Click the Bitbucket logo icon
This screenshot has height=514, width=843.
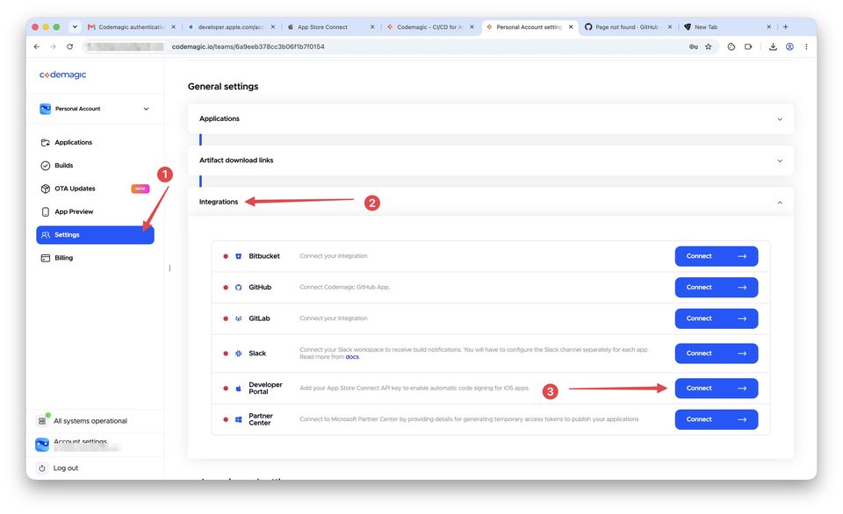coord(238,256)
